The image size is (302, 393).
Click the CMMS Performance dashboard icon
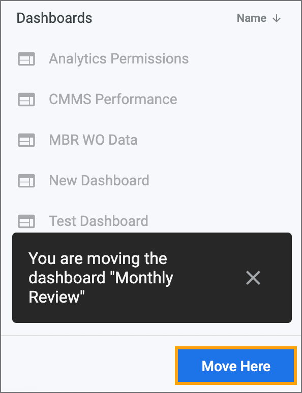click(x=26, y=100)
